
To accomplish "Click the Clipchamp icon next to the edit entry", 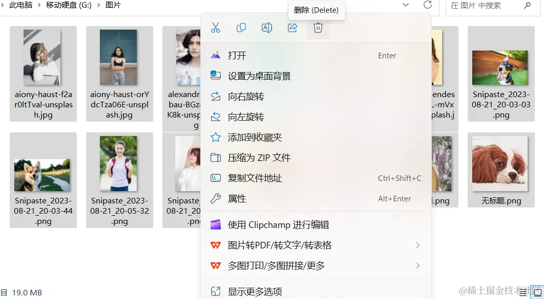I will click(215, 224).
